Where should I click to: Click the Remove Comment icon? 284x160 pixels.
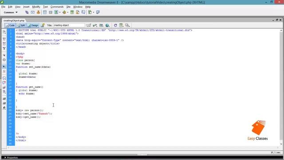pos(4,83)
